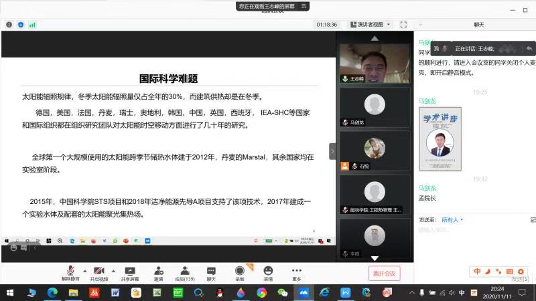Screen dimensions: 536x301
Task: Click the green network signal icon
Action: pyautogui.click(x=32, y=24)
